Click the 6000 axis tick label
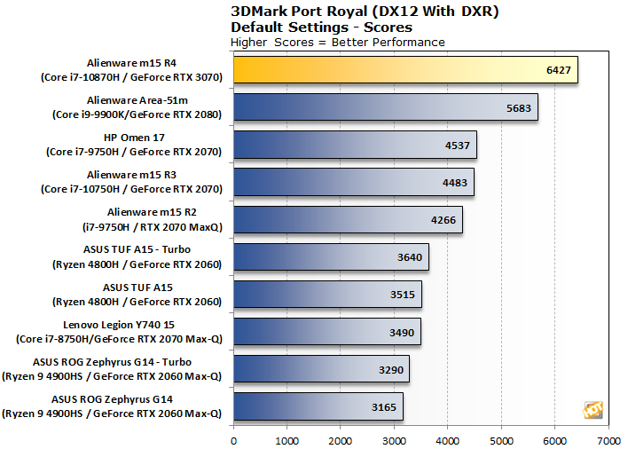The width and height of the screenshot is (628, 449). (x=554, y=441)
